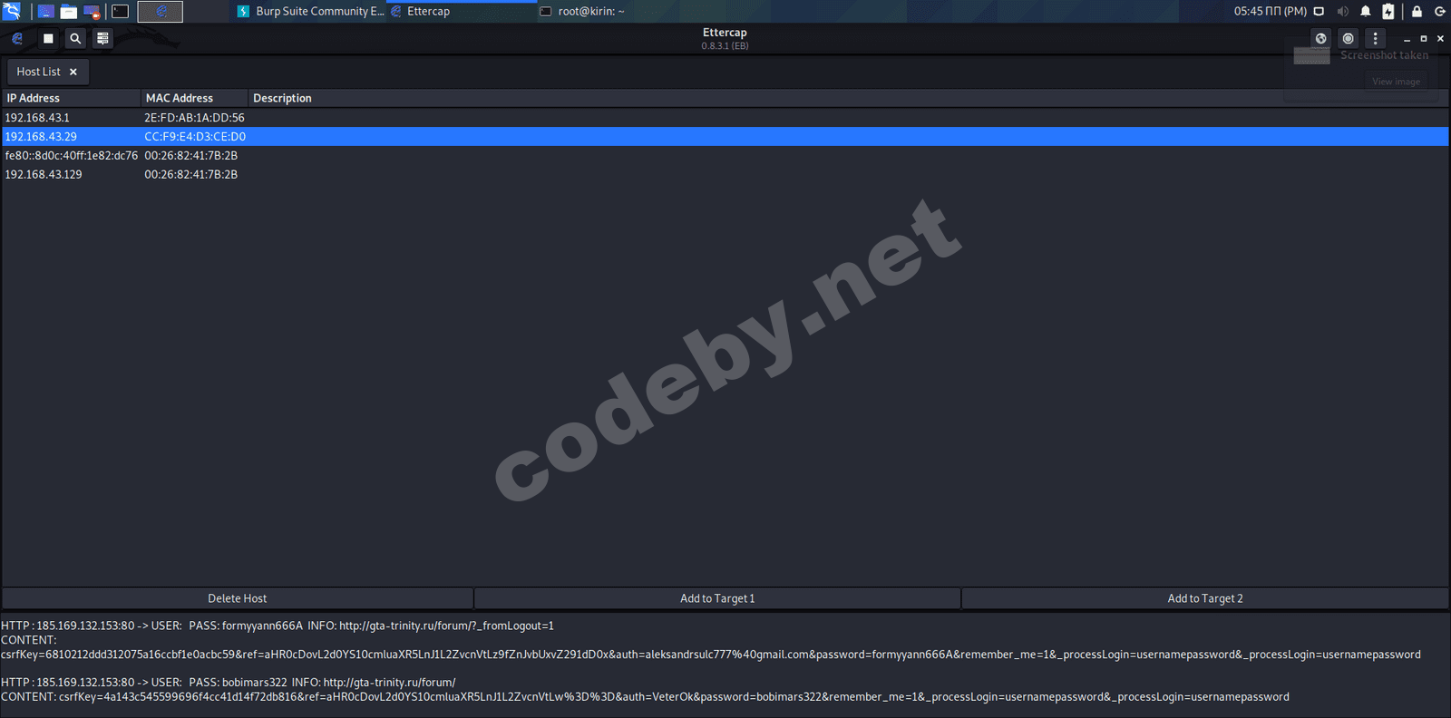Image resolution: width=1451 pixels, height=718 pixels.
Task: Click log line with PASS: bobimars322
Action: (229, 683)
